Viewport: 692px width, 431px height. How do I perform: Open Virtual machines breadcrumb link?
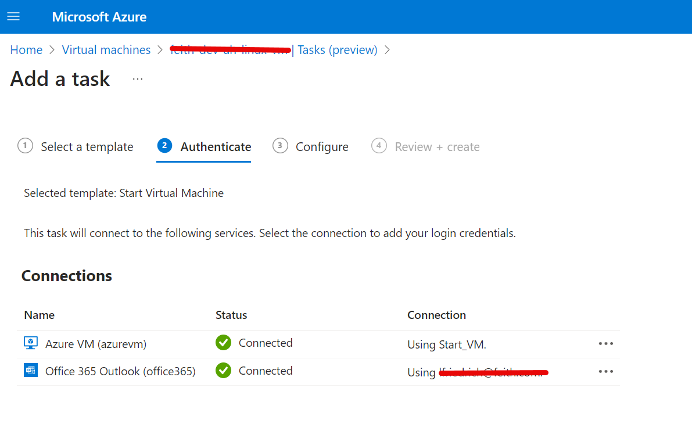(106, 50)
